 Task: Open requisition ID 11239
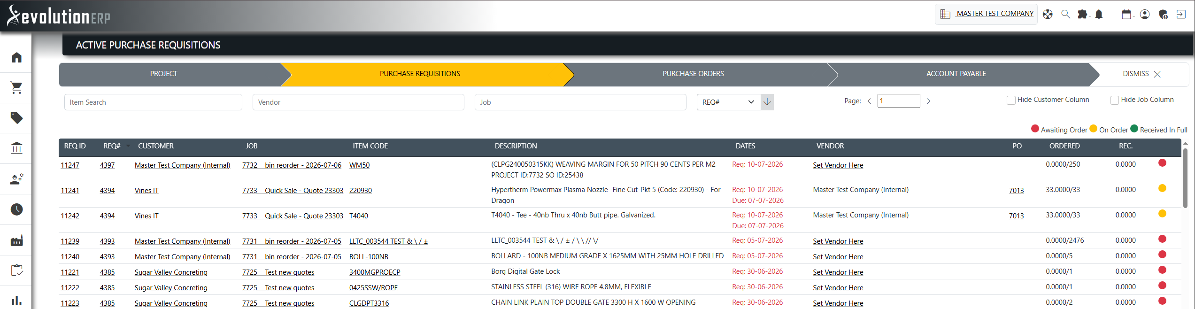pyautogui.click(x=70, y=241)
